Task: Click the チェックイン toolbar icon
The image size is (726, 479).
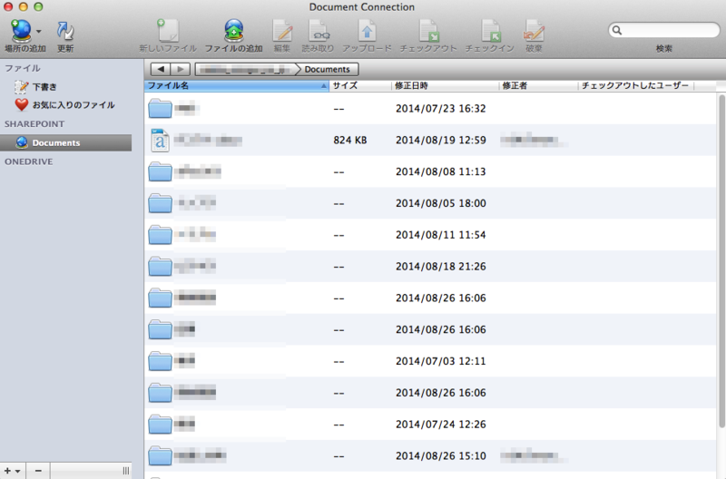Action: 490,31
